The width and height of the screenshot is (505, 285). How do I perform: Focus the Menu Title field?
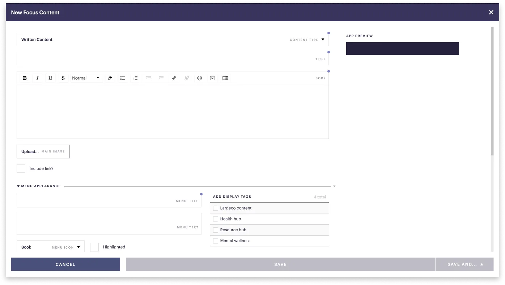click(109, 201)
